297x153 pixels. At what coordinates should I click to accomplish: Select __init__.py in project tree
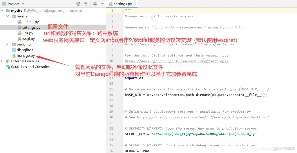click(x=31, y=22)
